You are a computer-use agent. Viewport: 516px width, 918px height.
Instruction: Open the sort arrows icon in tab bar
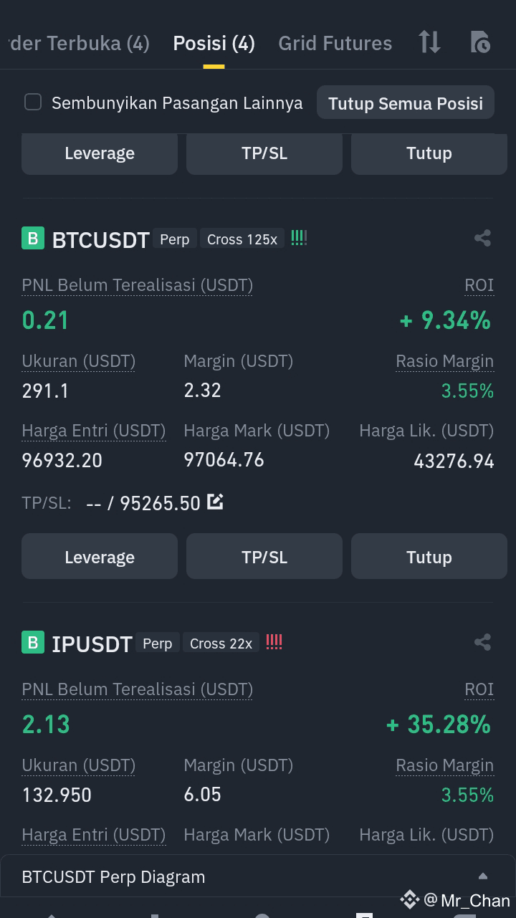point(429,42)
